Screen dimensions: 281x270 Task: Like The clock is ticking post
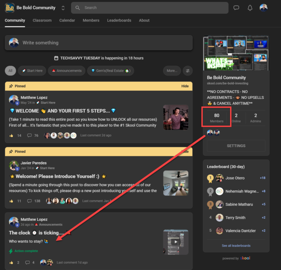11,263
